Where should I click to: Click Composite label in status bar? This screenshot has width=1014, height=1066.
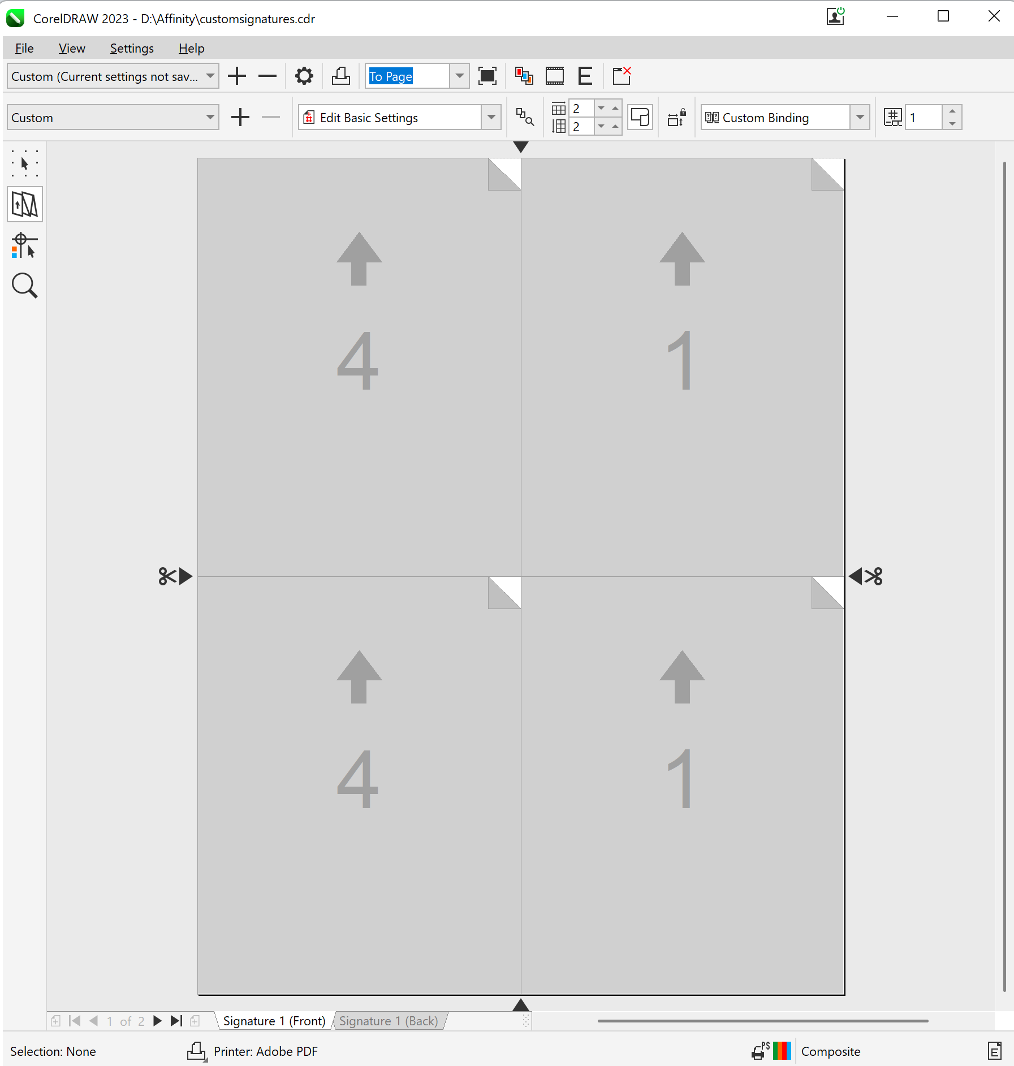click(x=830, y=1051)
